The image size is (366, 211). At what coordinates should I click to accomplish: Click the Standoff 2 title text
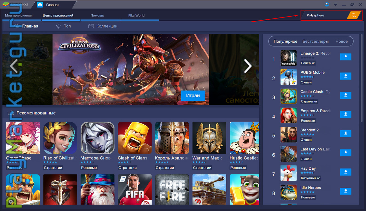tap(309, 130)
